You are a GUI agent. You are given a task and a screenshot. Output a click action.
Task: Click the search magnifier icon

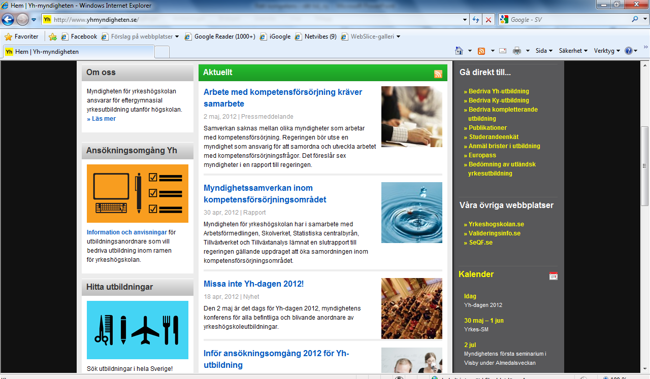coord(635,19)
